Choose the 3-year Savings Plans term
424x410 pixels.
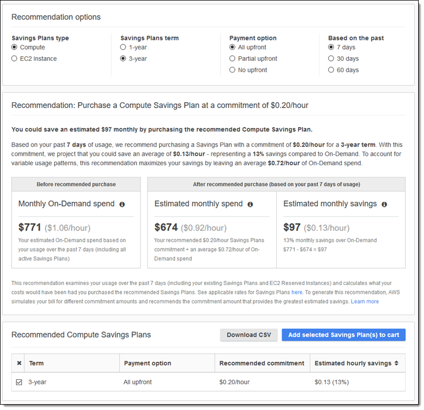click(123, 59)
